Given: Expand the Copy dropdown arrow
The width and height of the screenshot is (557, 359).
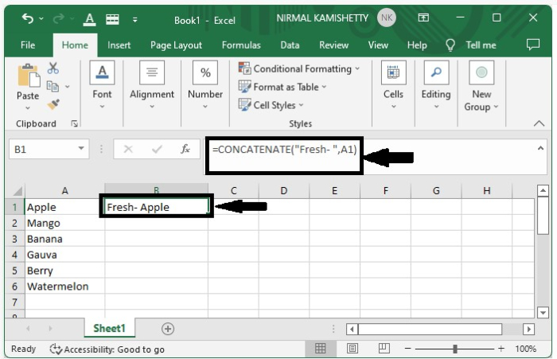Looking at the screenshot, I should 68,87.
